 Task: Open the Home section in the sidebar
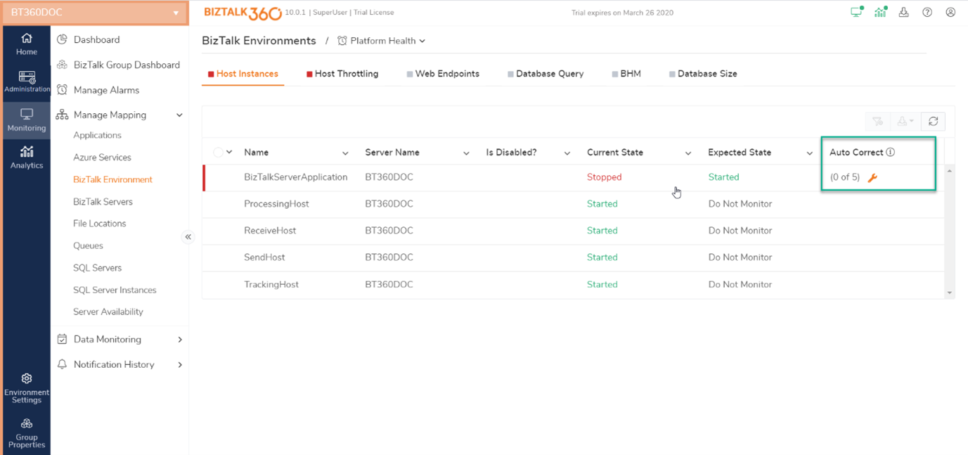27,44
